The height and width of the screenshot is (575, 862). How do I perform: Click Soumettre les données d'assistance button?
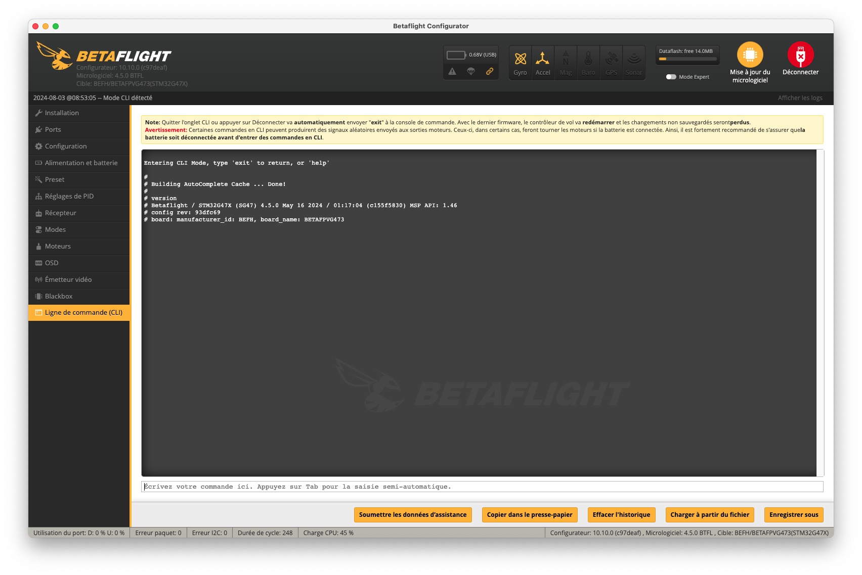click(413, 515)
